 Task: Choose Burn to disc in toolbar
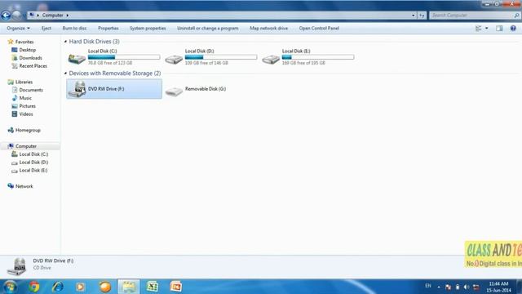[x=74, y=29]
